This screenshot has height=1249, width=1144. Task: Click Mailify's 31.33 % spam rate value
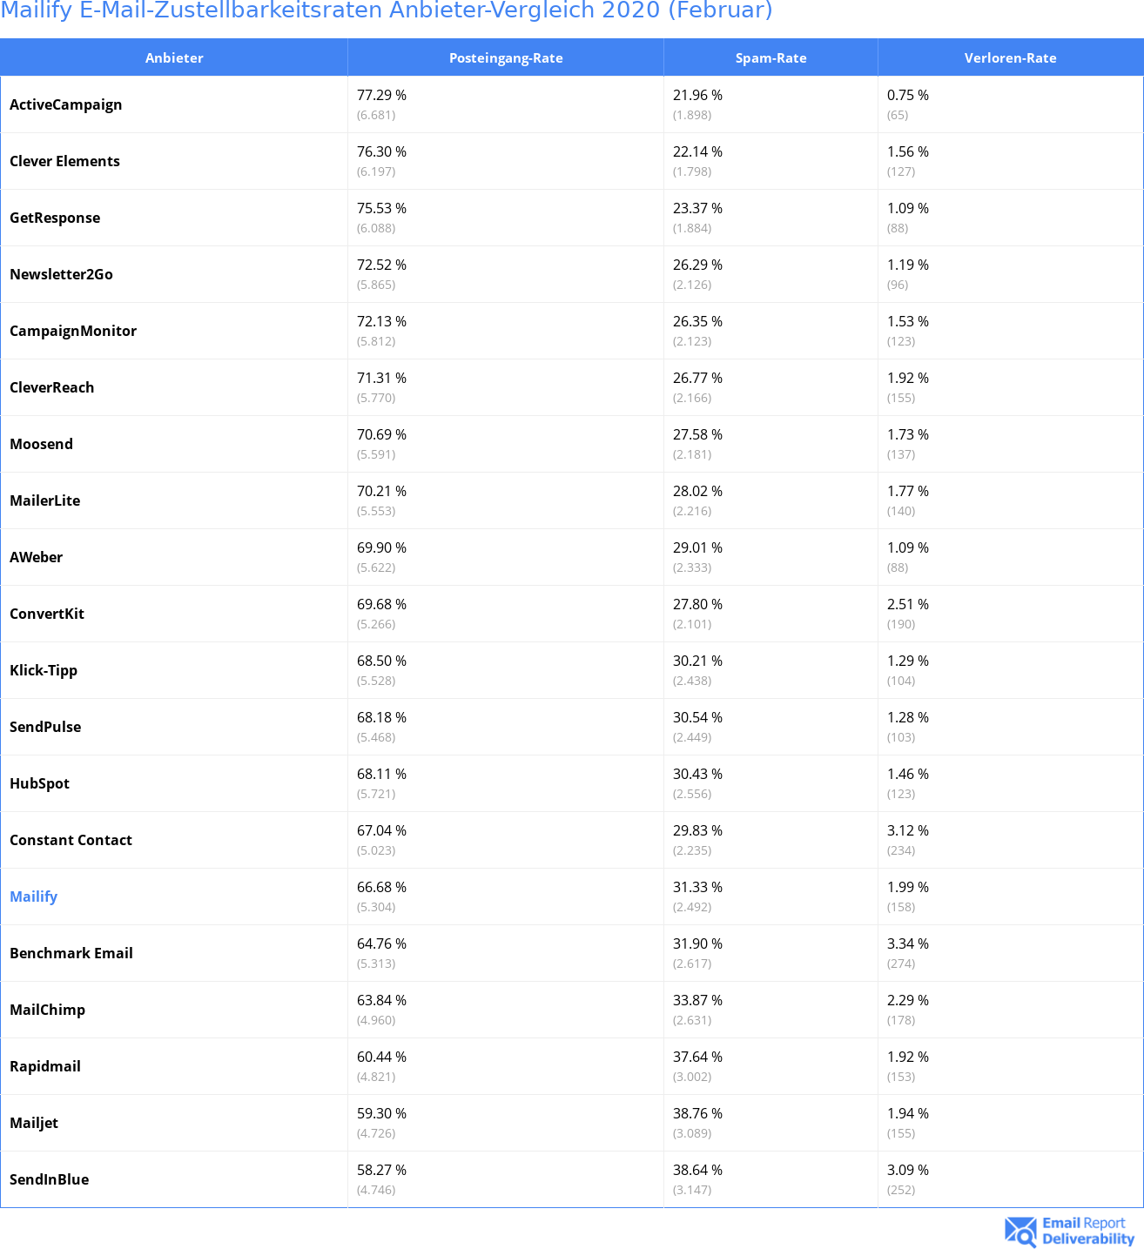[x=697, y=887]
